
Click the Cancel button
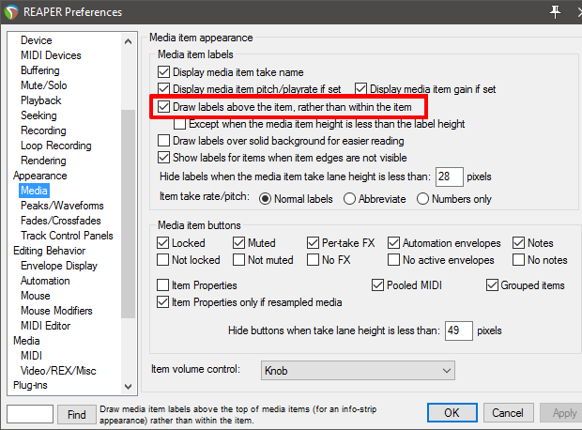[508, 412]
